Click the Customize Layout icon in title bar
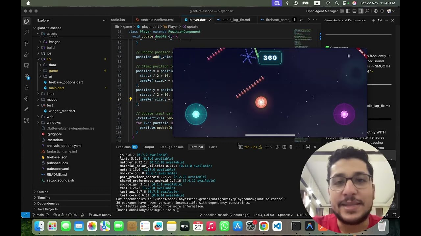 (342, 11)
